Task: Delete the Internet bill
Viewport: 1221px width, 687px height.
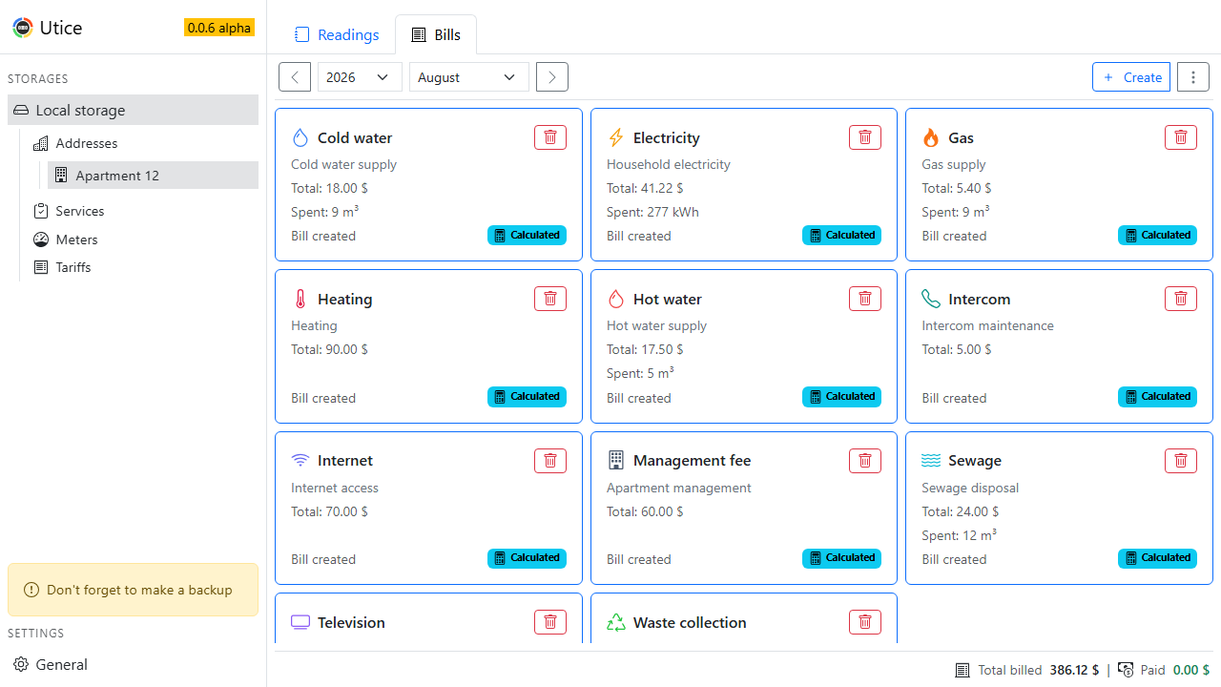Action: [550, 461]
